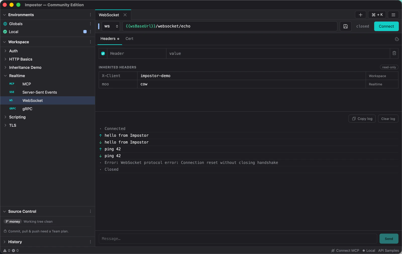Image resolution: width=402 pixels, height=254 pixels.
Task: Click the Clear log button
Action: tap(388, 119)
